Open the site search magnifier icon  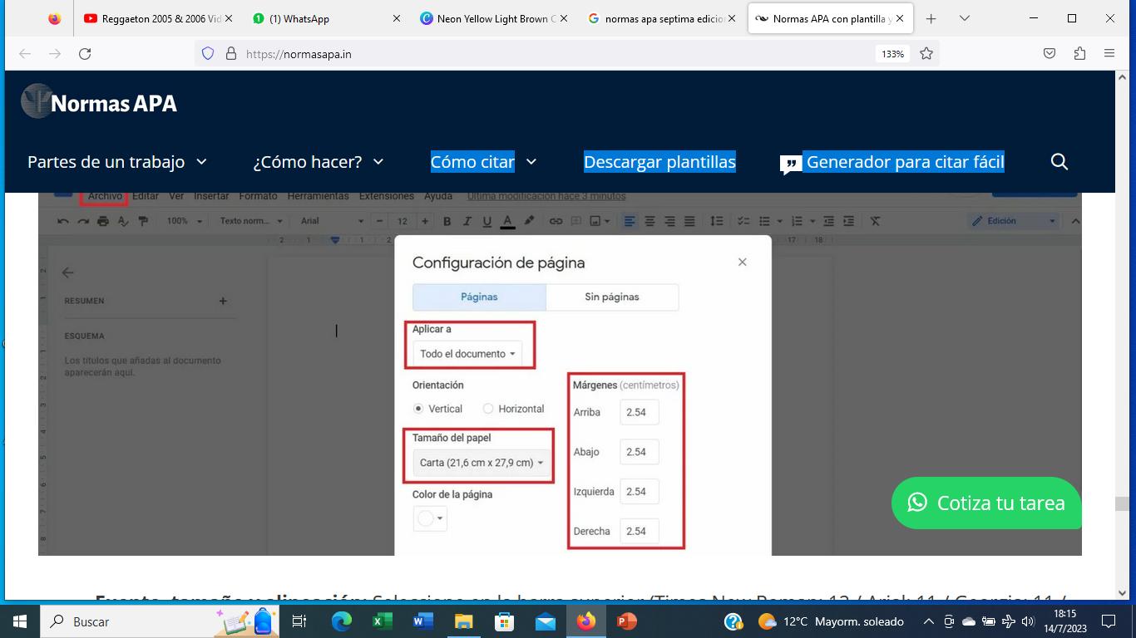[x=1059, y=162]
